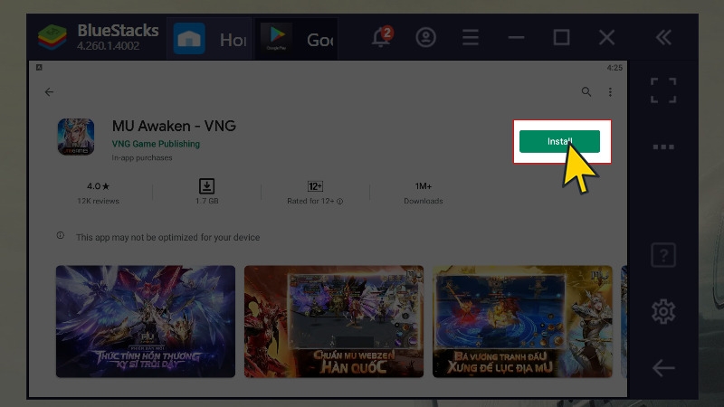Image resolution: width=724 pixels, height=407 pixels.
Task: Click the 12+ content rating icon
Action: (x=315, y=186)
